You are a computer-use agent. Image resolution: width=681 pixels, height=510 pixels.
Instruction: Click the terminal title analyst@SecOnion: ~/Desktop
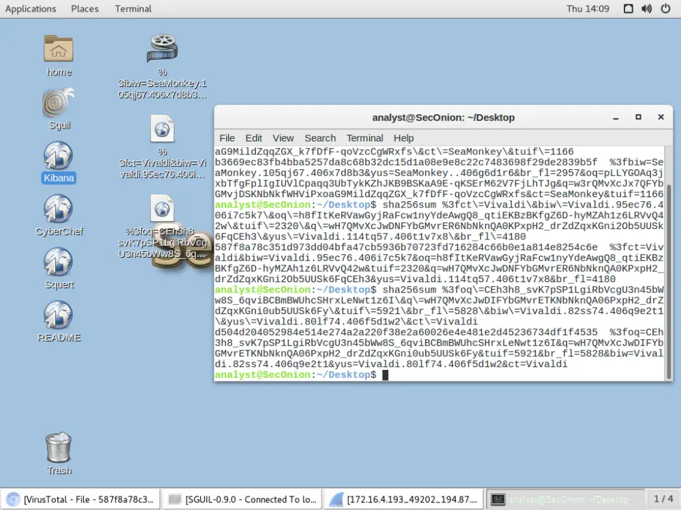pos(443,118)
